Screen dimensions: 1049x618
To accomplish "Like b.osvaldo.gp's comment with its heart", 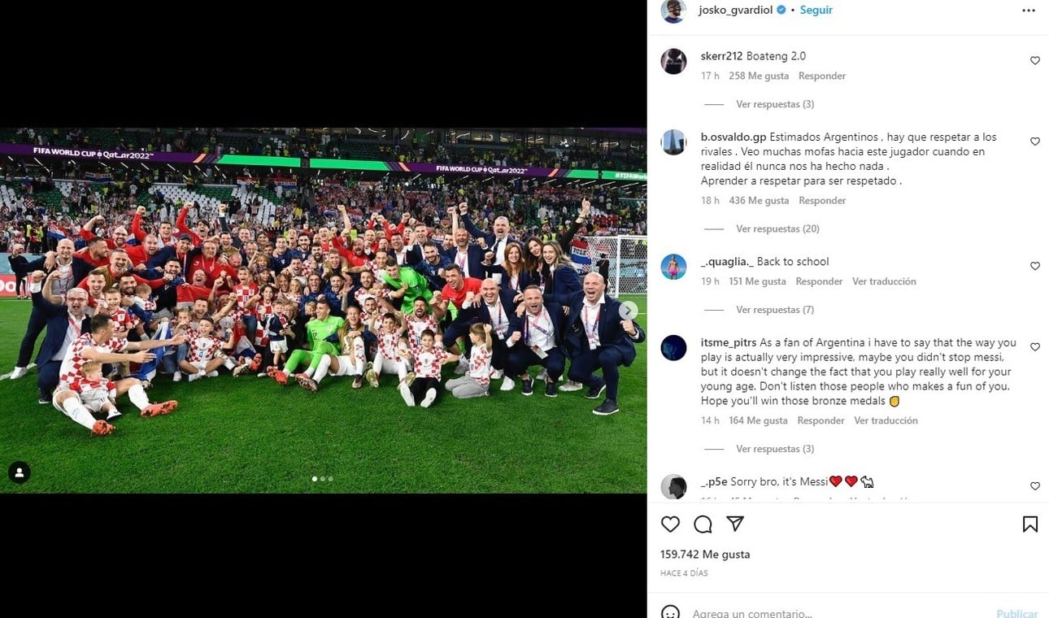I will pyautogui.click(x=1034, y=141).
